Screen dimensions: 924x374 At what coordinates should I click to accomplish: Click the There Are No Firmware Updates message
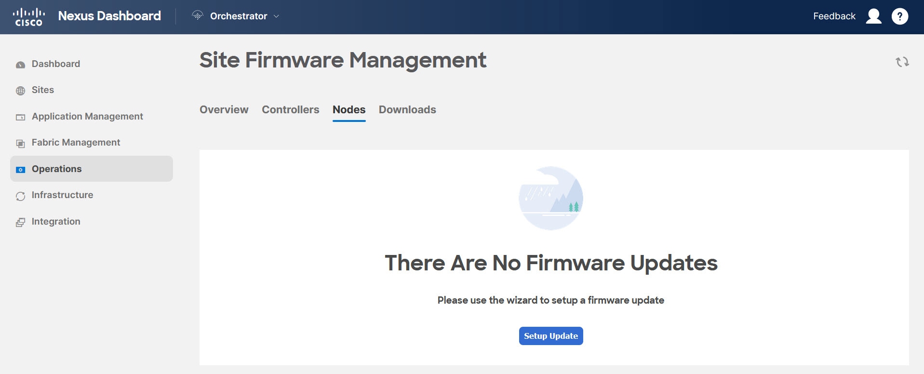tap(551, 263)
